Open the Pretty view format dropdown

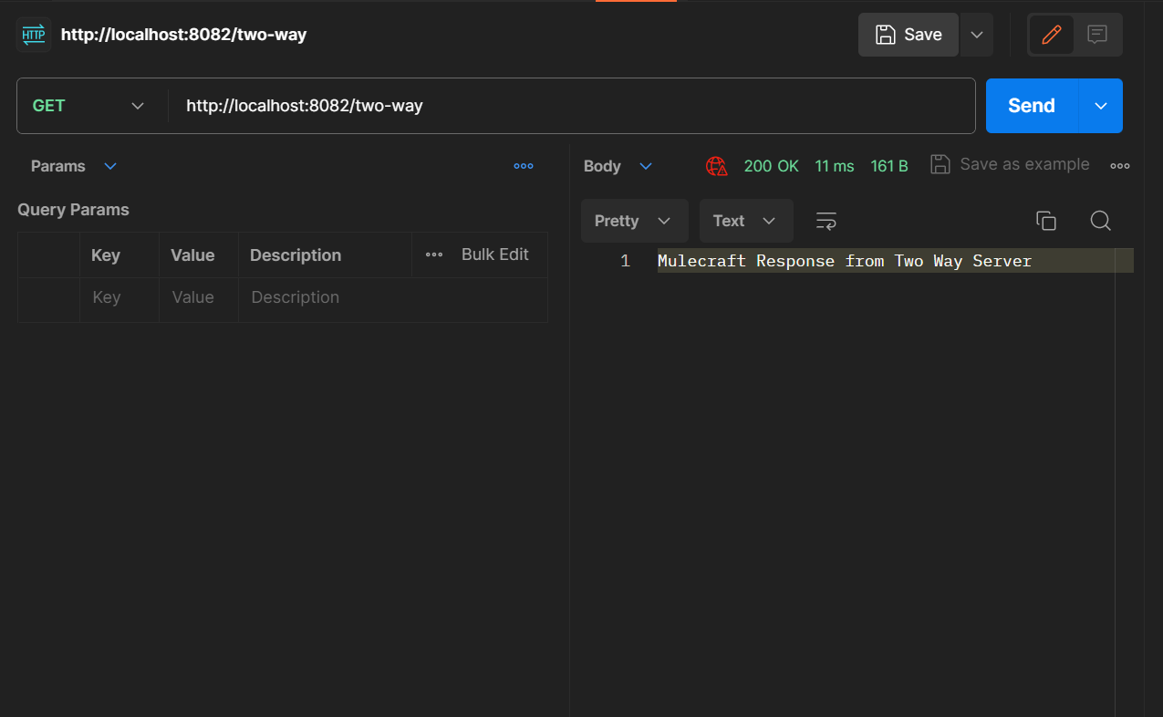point(633,221)
